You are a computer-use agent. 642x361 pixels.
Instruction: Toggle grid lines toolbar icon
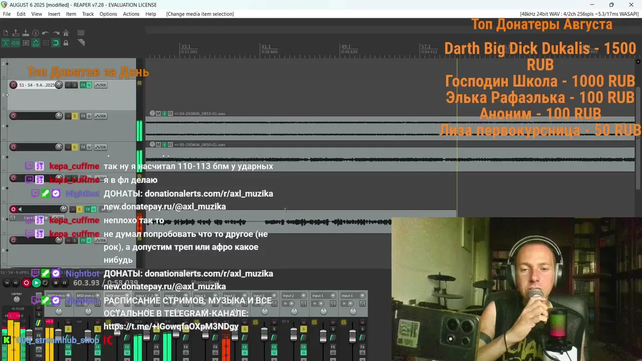[x=46, y=43]
